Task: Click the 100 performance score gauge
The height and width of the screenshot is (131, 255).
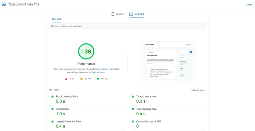Action: tap(86, 51)
